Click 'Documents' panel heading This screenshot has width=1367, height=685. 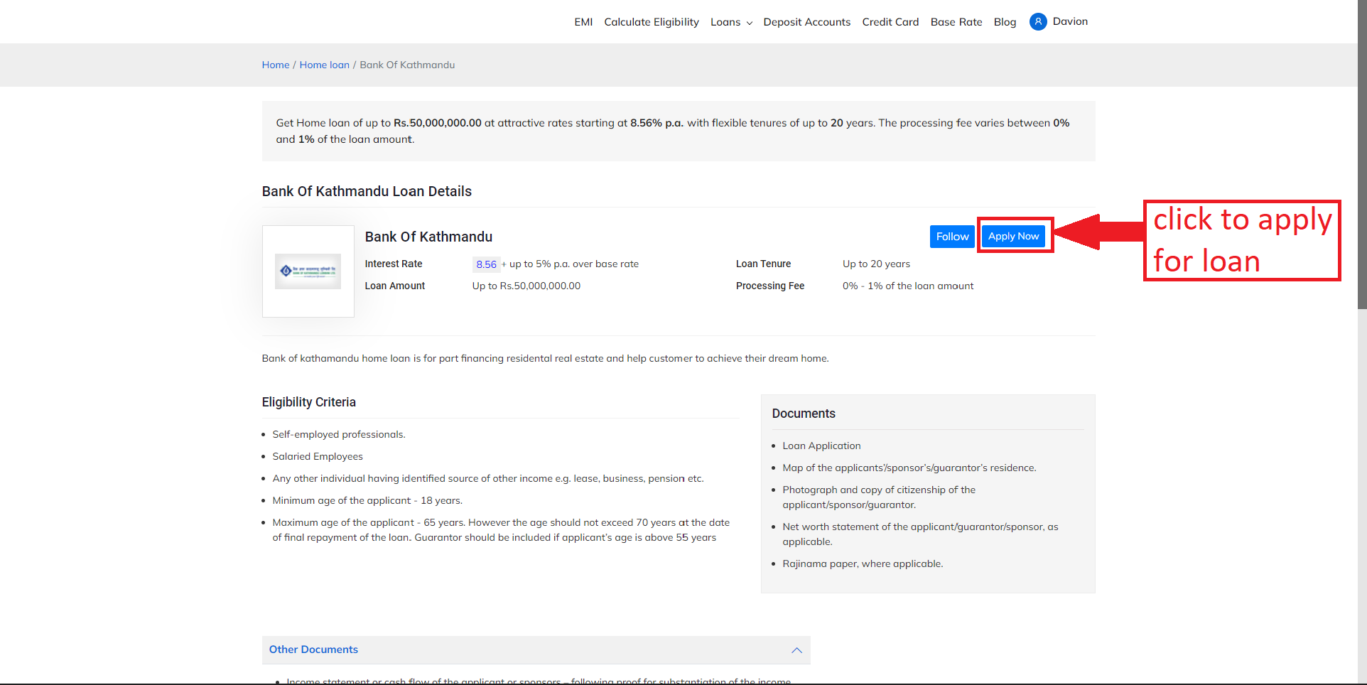pos(804,414)
